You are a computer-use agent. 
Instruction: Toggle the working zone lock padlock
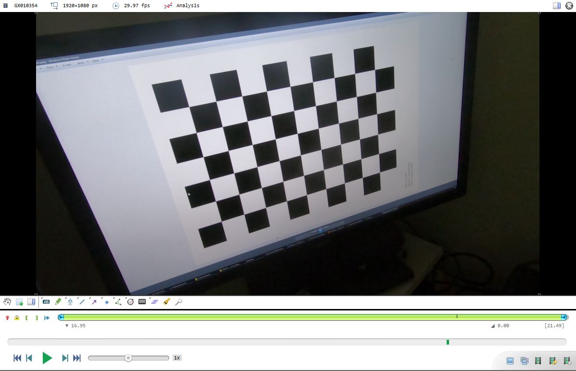tap(17, 318)
